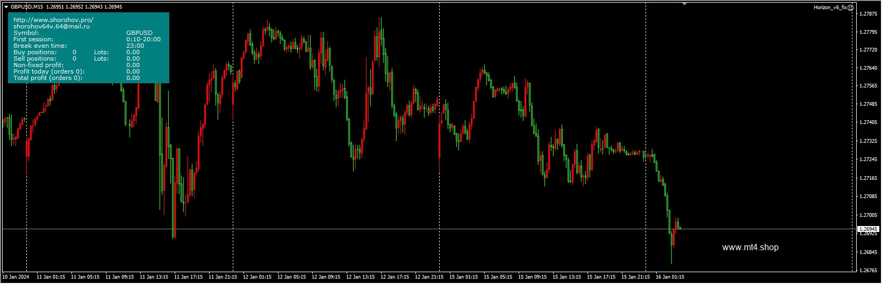
Task: Click the Total profit (orders 0) label
Action: click(x=48, y=78)
